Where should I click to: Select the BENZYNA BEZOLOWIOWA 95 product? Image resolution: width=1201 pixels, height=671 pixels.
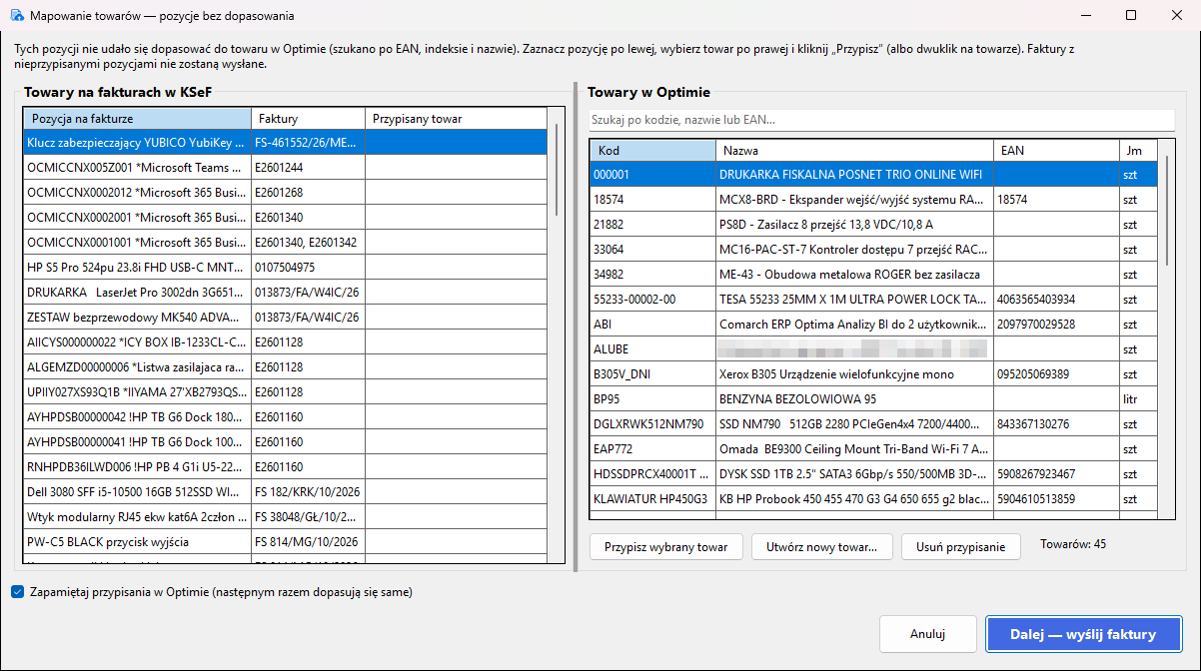(873, 398)
